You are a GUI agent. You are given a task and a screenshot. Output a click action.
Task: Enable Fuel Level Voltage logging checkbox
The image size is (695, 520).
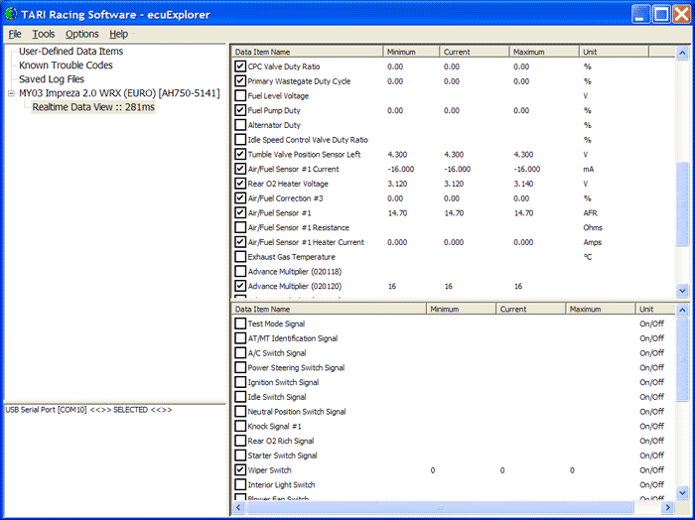(x=240, y=96)
